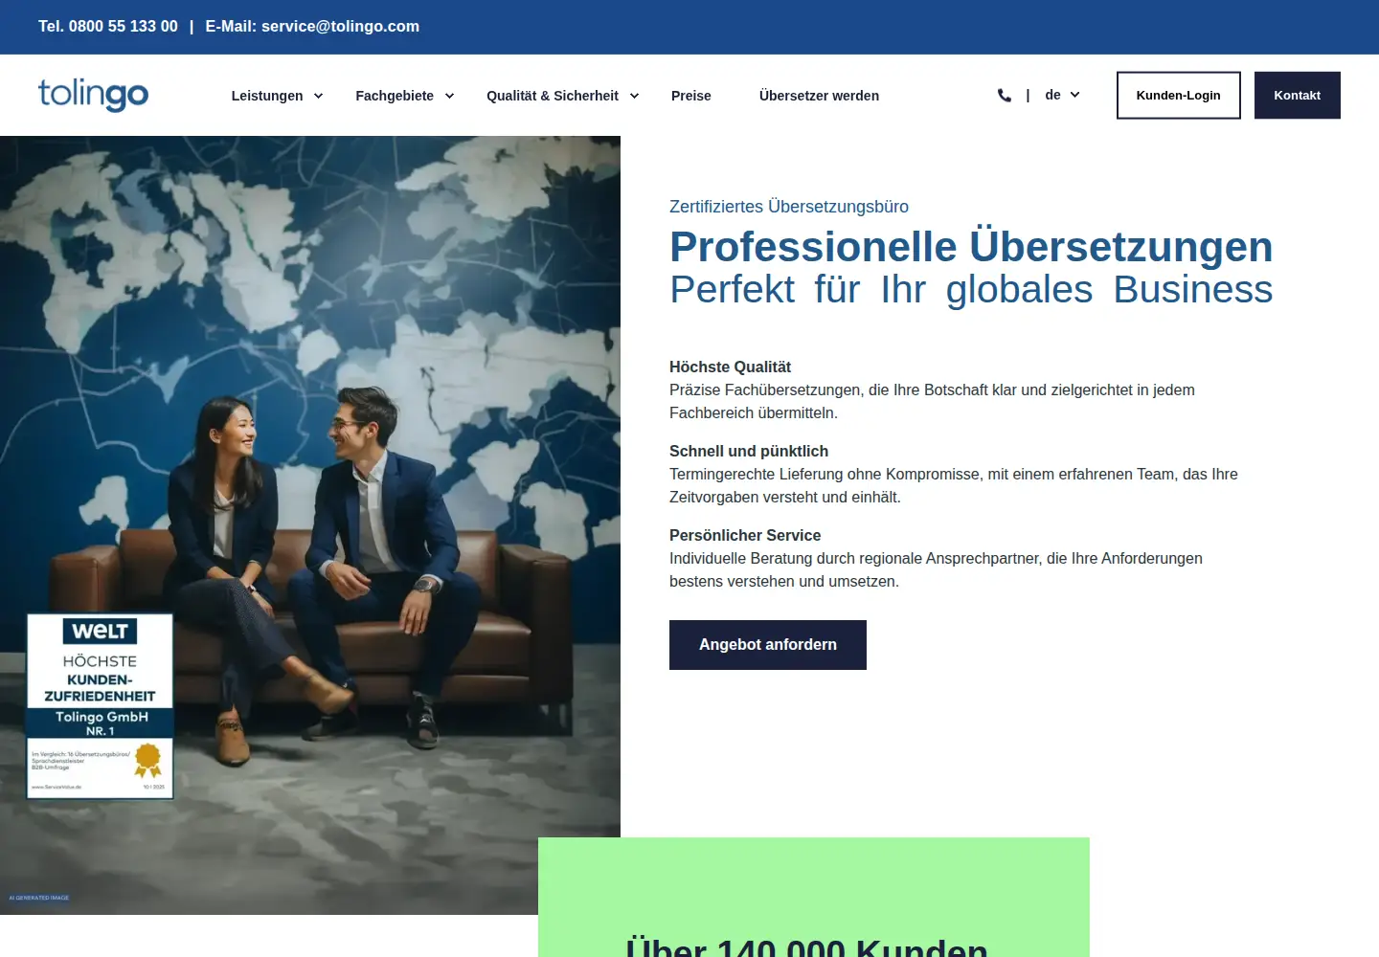Click the Kontakt button
The image size is (1379, 957).
[x=1298, y=96]
